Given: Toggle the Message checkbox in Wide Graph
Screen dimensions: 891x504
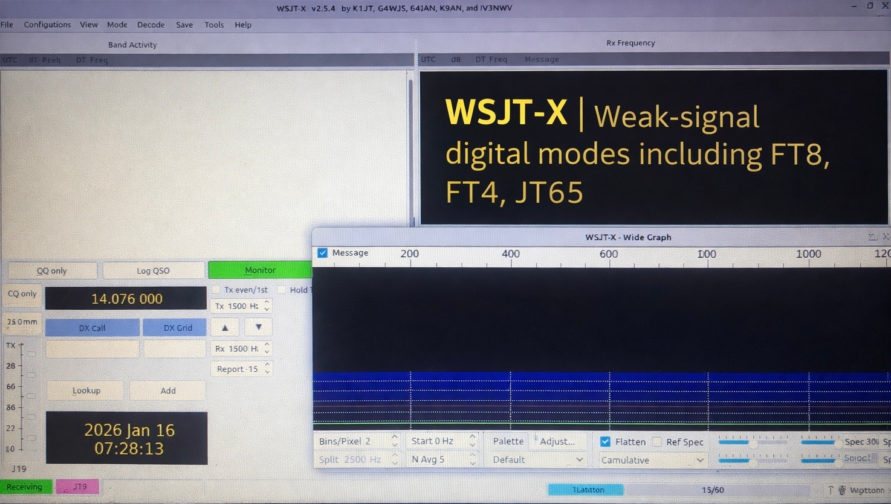Looking at the screenshot, I should point(322,253).
